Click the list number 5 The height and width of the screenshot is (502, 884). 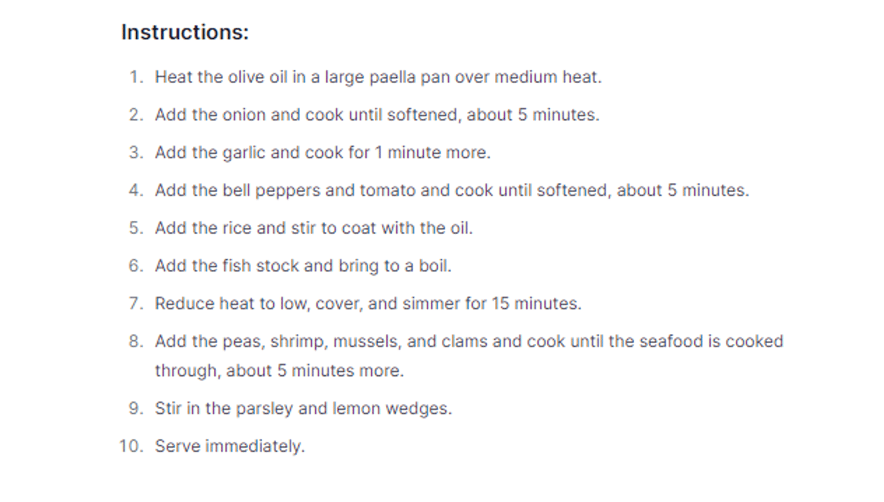point(135,229)
